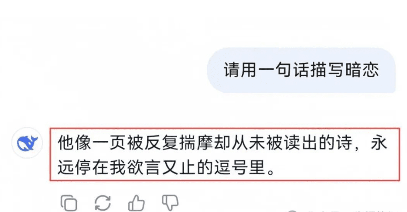Like the reply with thumbs-up icon

click(x=136, y=202)
